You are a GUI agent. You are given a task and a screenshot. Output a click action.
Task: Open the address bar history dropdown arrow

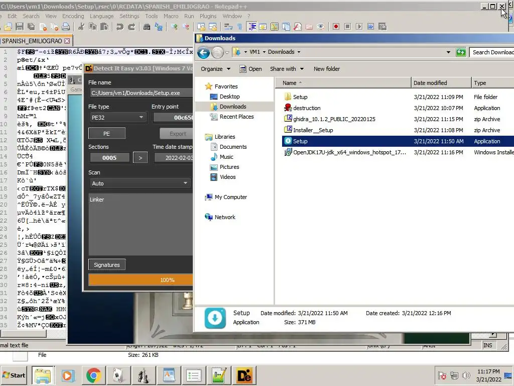click(448, 52)
